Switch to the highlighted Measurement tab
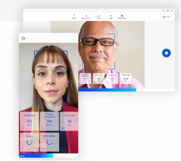This screenshot has width=181, height=161. [86, 17]
